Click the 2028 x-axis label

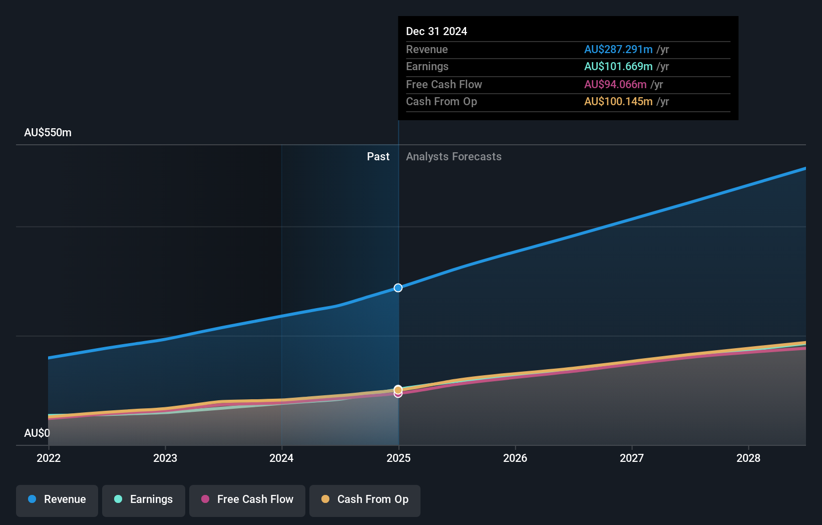[x=748, y=458]
